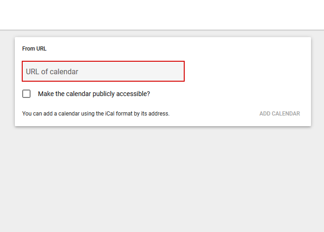Screen dimensions: 324x232
Task: Click the "Make the calendar publicly accessible?" label
Action: click(x=94, y=94)
